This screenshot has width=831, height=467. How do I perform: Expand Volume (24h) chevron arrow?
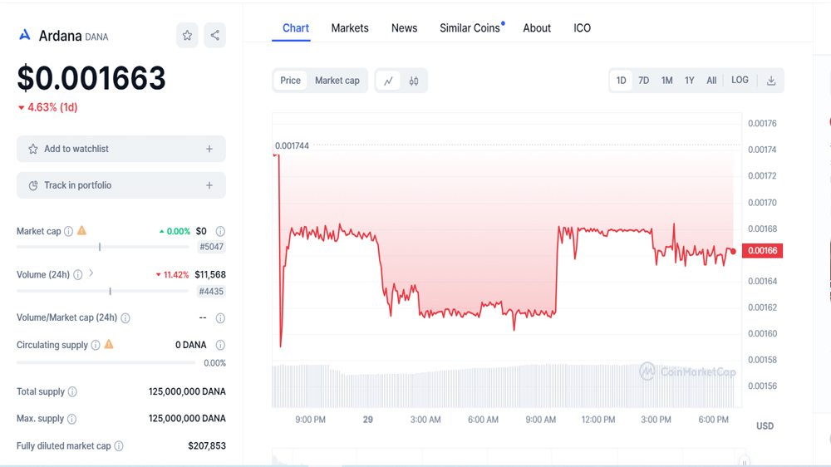(91, 273)
